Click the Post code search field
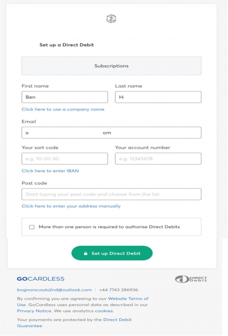The height and width of the screenshot is (336, 228). coord(111,194)
